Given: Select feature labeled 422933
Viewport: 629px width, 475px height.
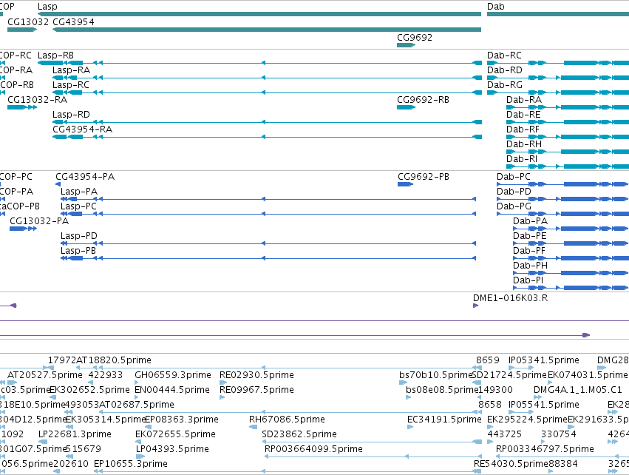Looking at the screenshot, I should tap(106, 375).
